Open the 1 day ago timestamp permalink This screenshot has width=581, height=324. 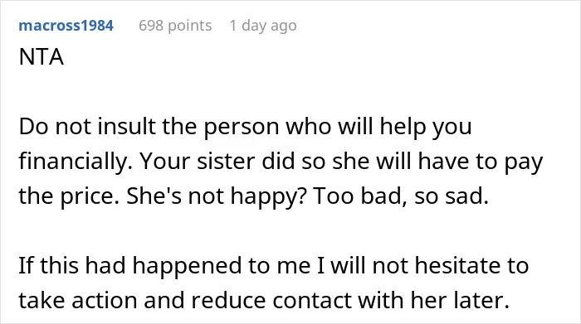tap(263, 26)
